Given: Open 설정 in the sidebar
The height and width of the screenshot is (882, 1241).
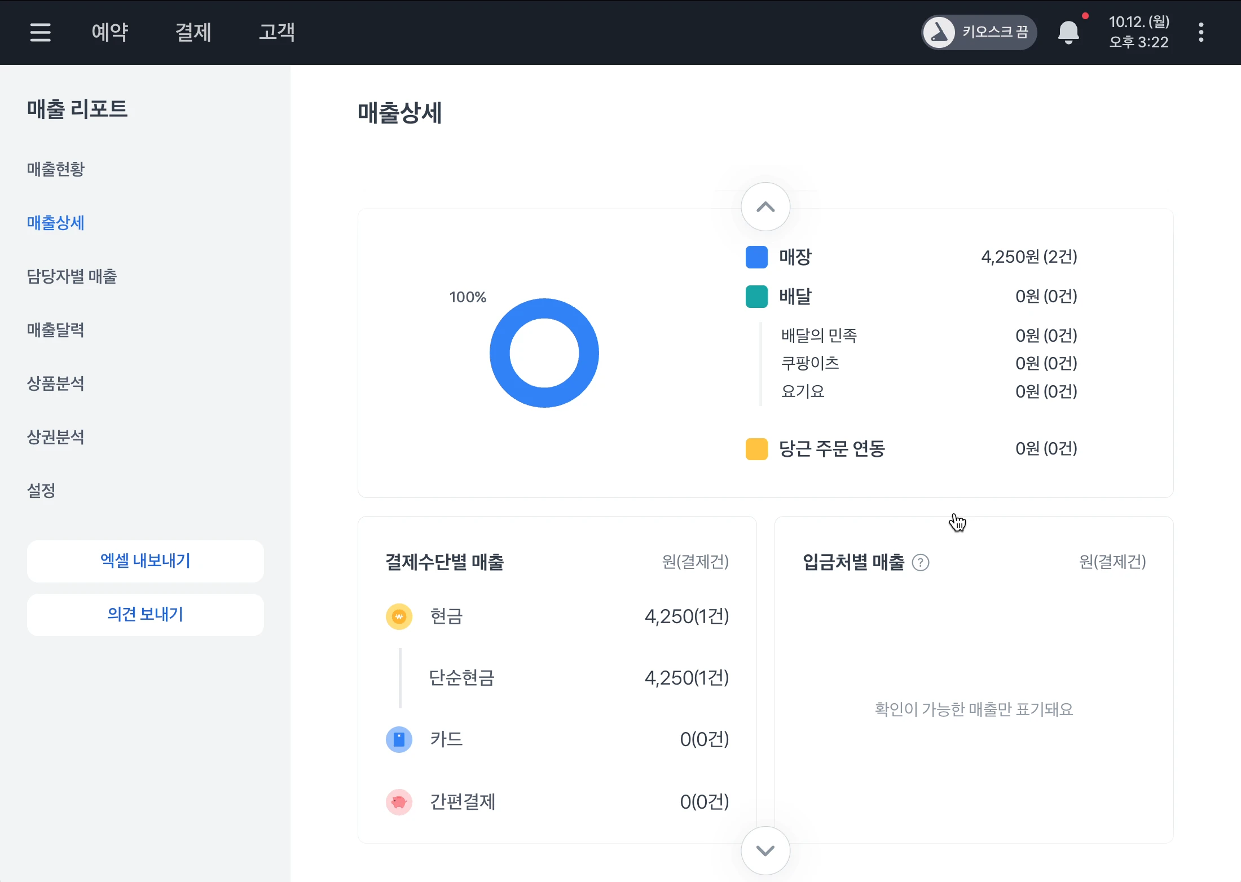Looking at the screenshot, I should (x=41, y=491).
